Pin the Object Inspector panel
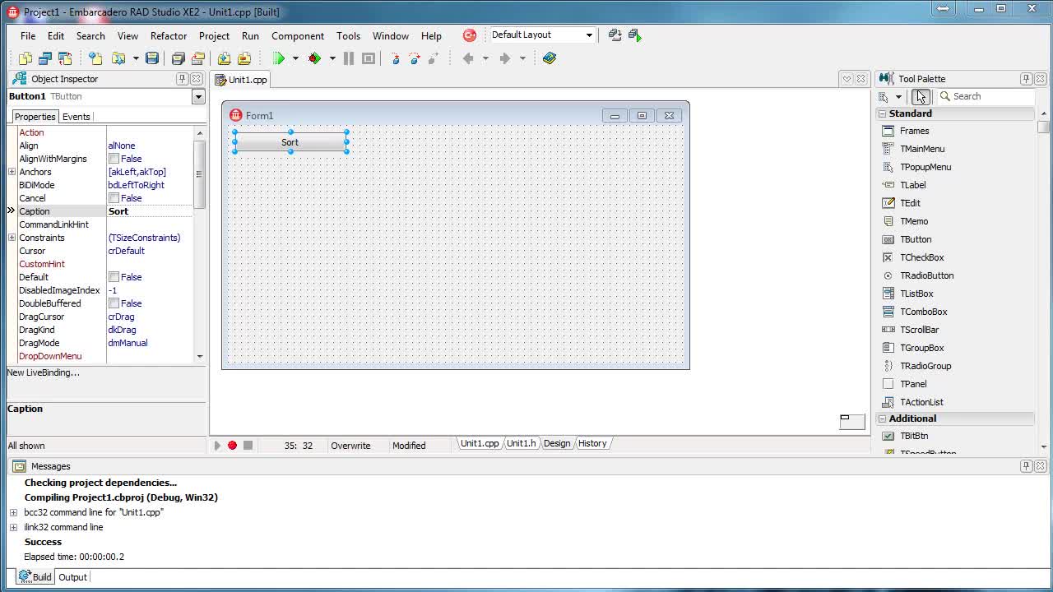The width and height of the screenshot is (1053, 592). tap(182, 79)
